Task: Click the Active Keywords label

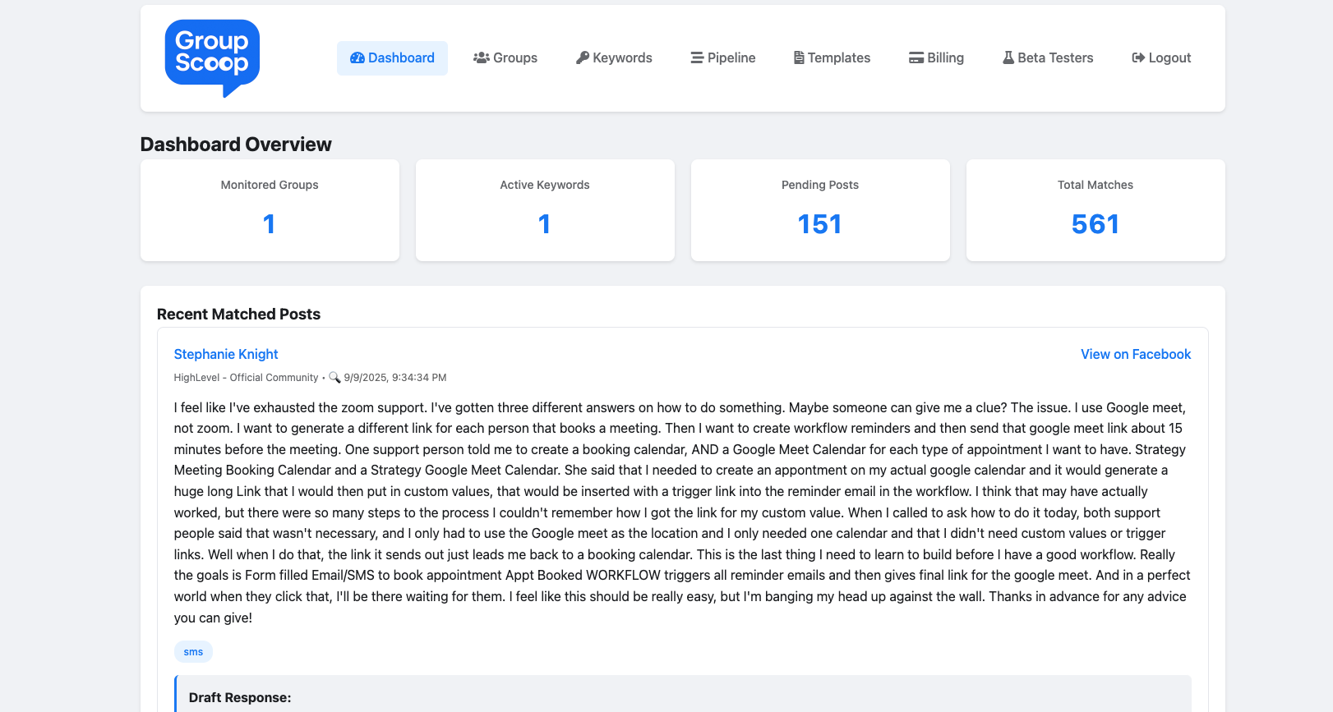Action: 545,185
